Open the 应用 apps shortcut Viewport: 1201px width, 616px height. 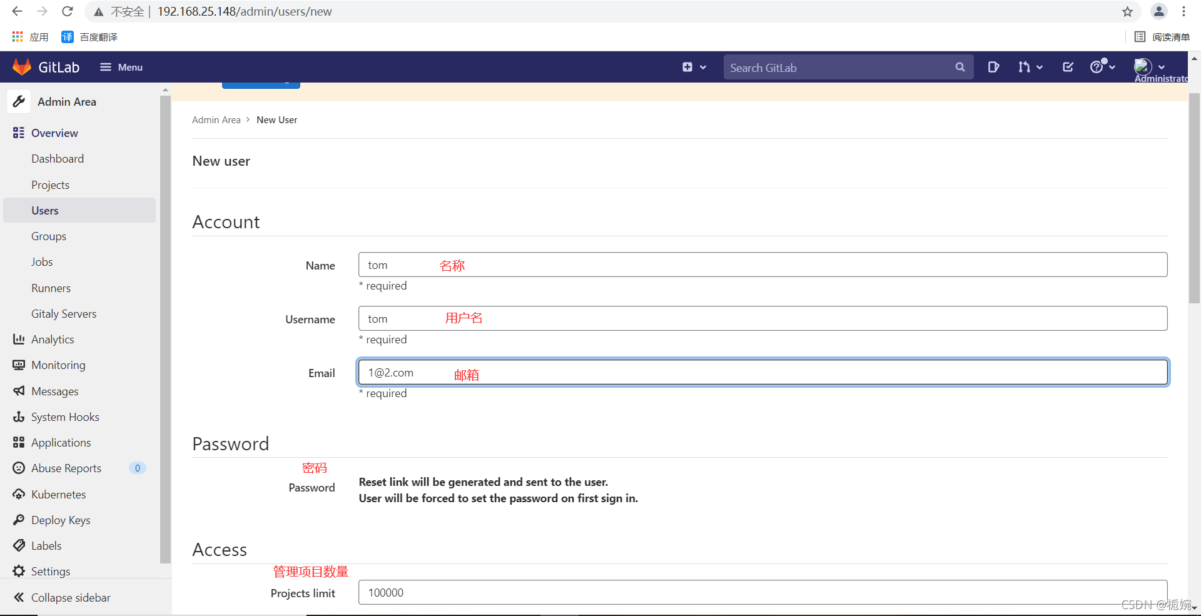coord(30,37)
